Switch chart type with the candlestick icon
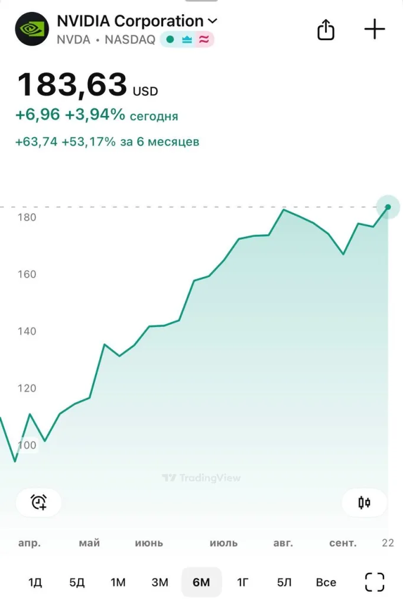The image size is (403, 606). point(364,503)
